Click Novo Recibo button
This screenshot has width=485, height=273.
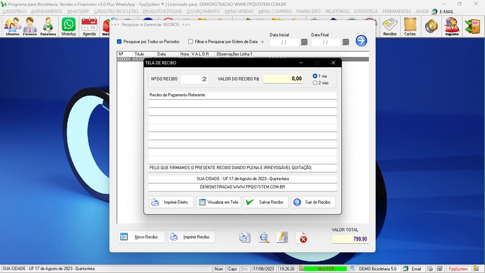[141, 237]
